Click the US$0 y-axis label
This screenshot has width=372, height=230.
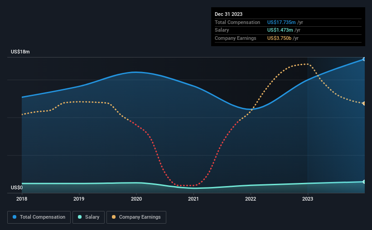(17, 187)
